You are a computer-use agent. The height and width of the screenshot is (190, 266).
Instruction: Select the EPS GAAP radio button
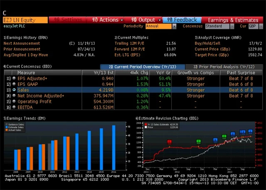point(15,84)
